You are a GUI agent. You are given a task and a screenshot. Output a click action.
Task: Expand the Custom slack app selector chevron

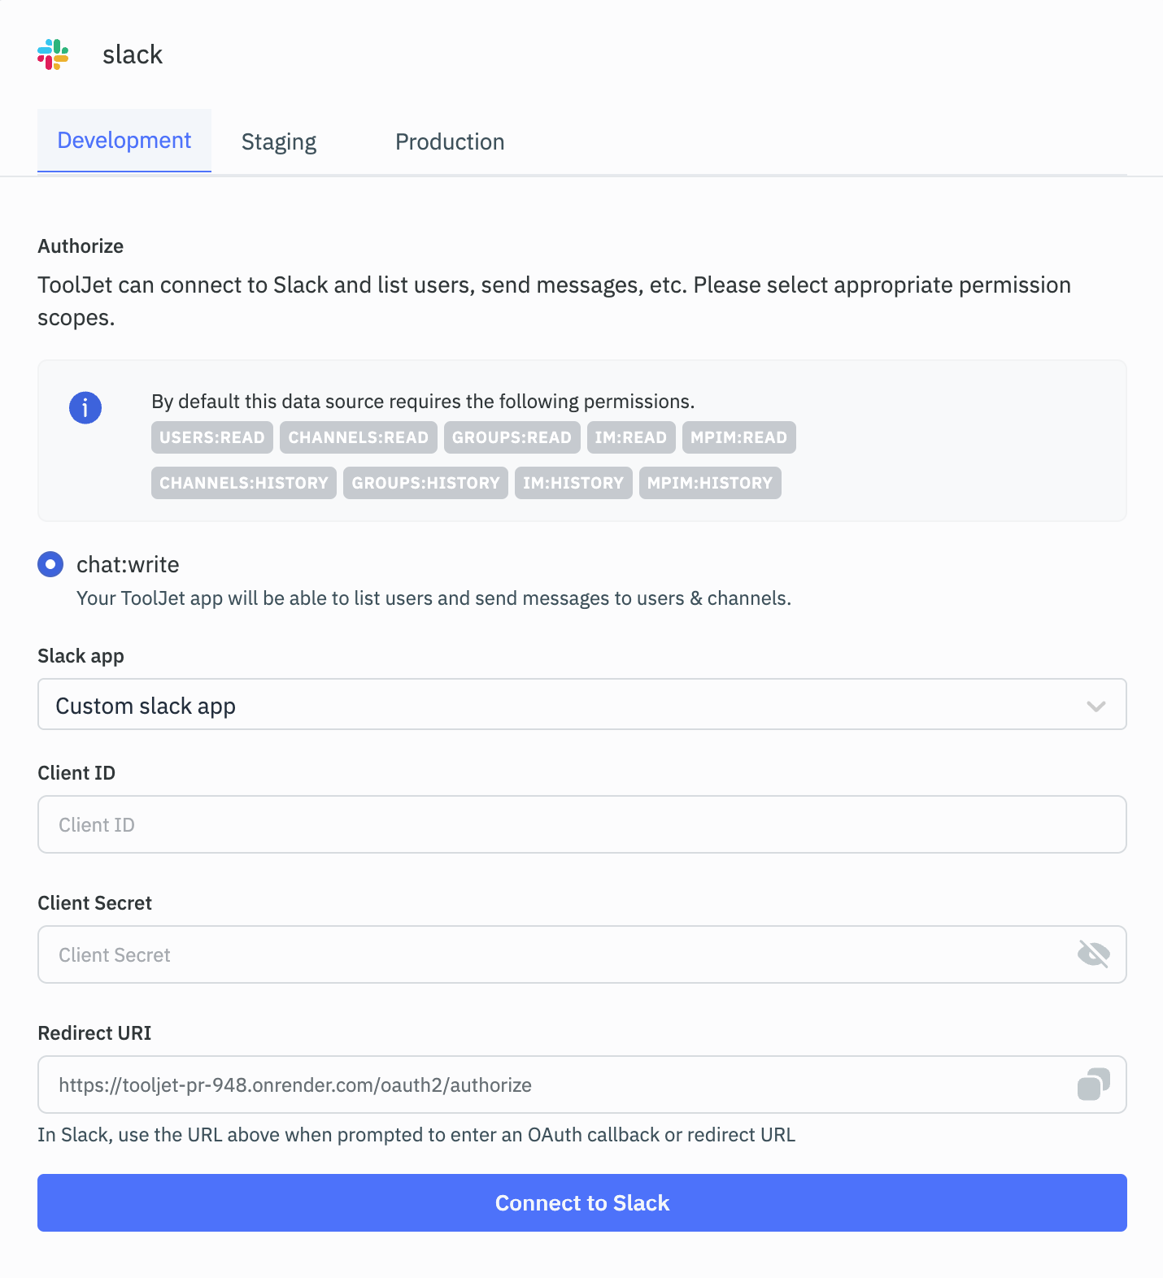[1095, 704]
